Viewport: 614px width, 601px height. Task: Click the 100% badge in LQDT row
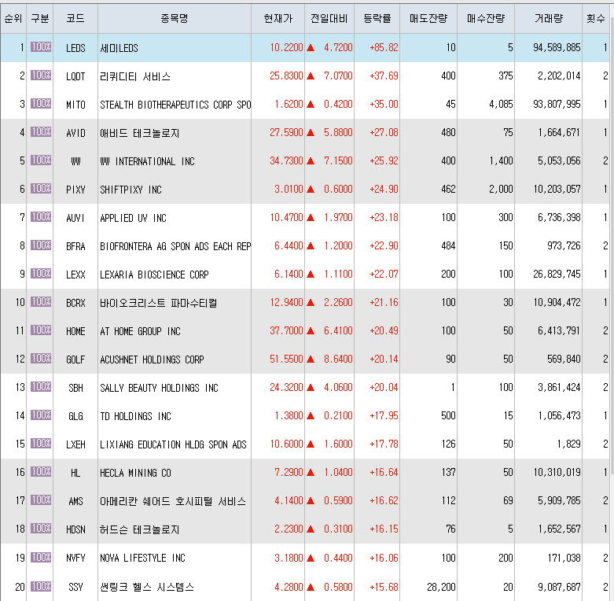tap(41, 76)
